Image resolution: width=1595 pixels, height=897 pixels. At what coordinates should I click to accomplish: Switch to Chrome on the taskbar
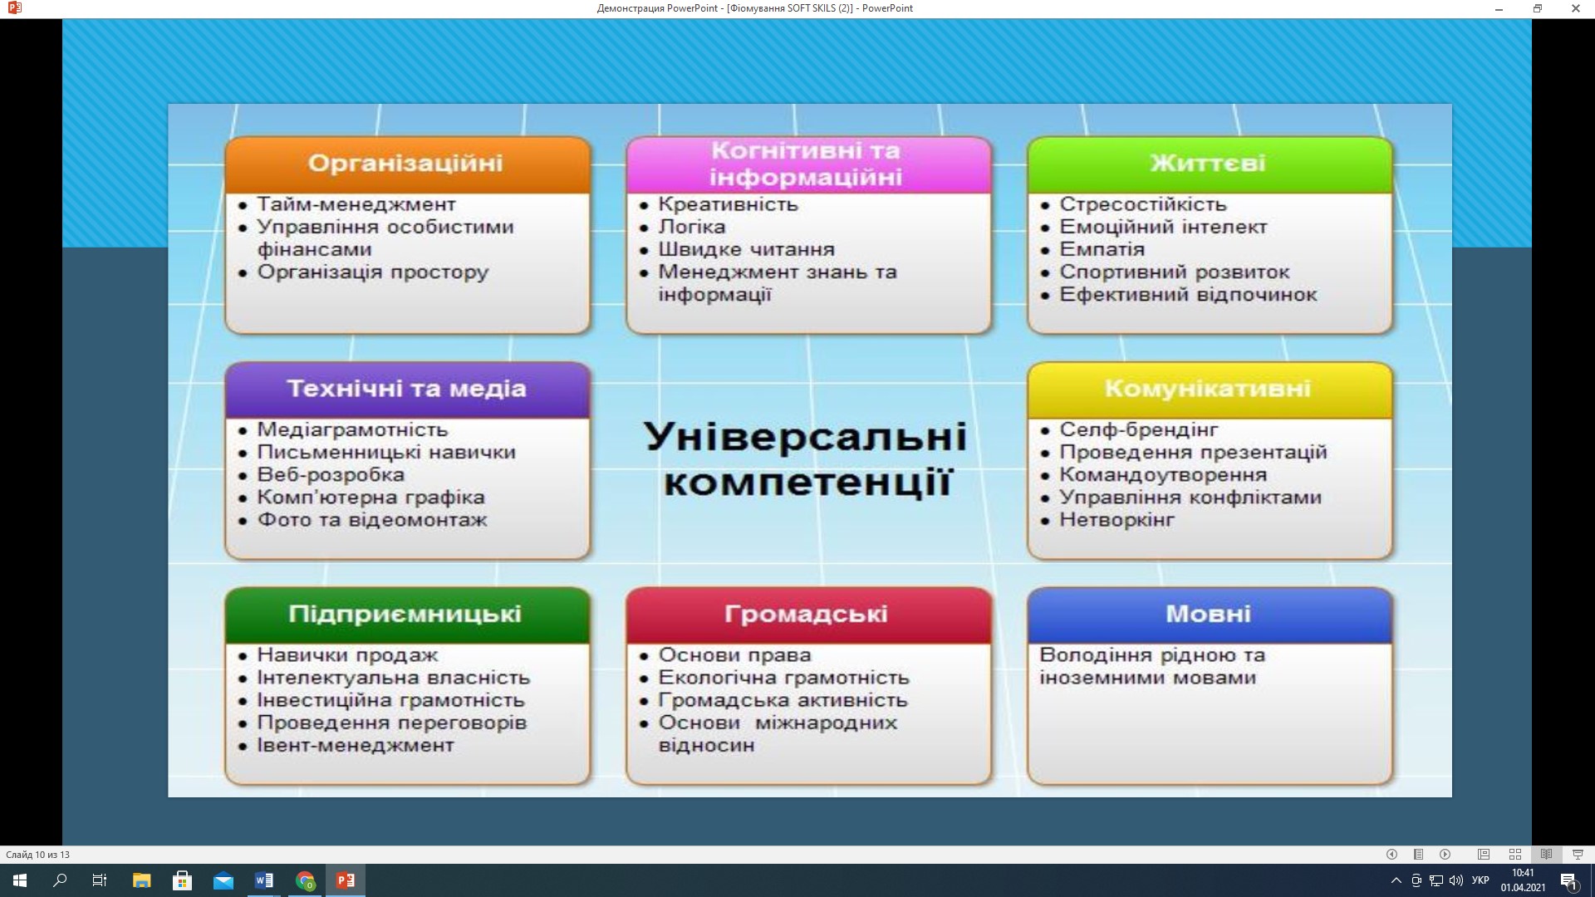[x=305, y=880]
